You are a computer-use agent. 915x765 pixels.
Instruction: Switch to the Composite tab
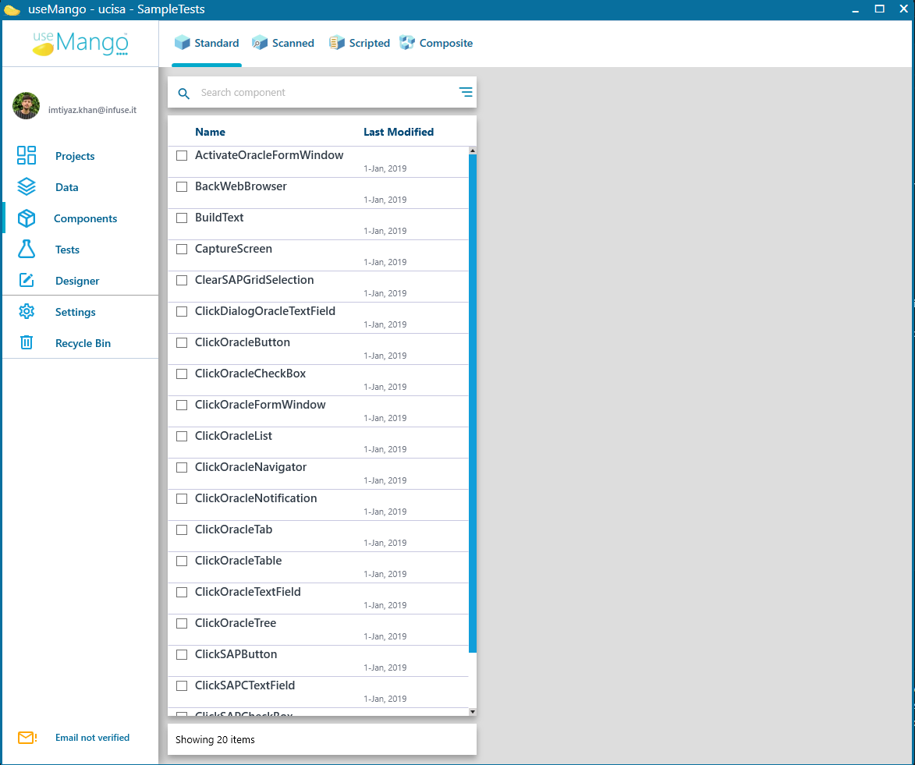click(436, 43)
